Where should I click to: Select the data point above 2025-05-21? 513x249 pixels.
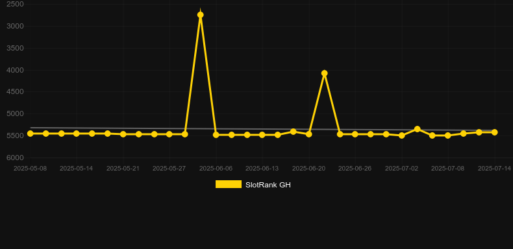pyautogui.click(x=123, y=134)
